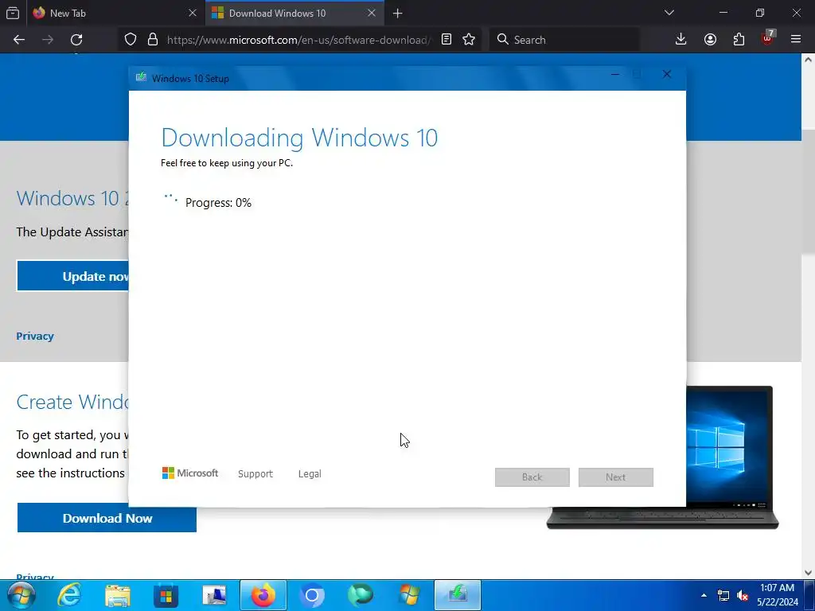Screen dimensions: 815x611
Task: Minimize the Windows 10 Setup window
Action: point(615,74)
